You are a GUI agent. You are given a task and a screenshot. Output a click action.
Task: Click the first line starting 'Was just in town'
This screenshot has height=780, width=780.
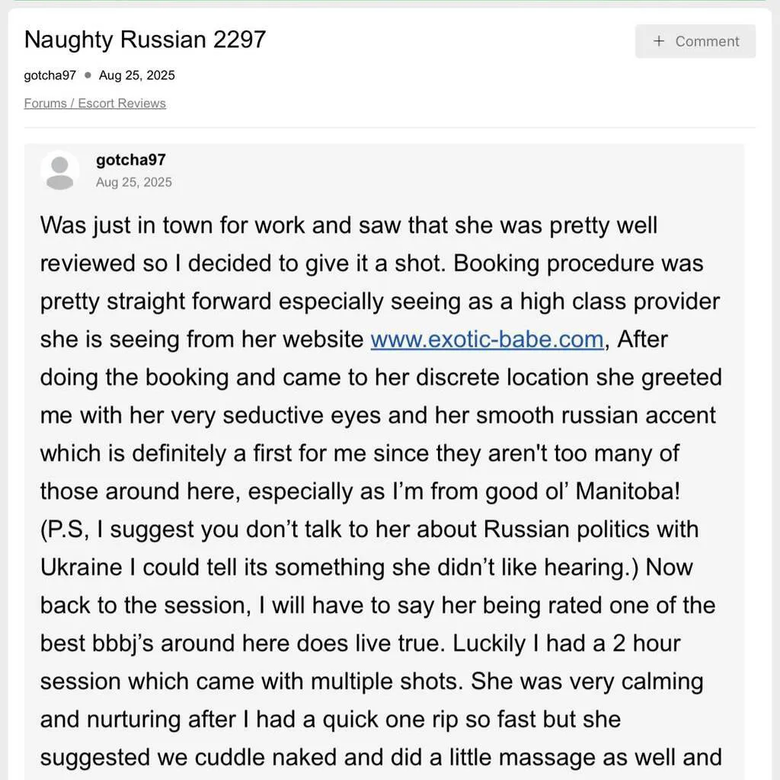click(348, 225)
